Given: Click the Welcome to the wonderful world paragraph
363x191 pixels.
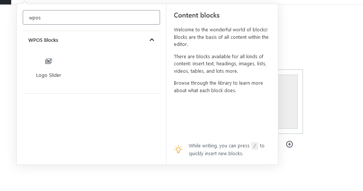Looking at the screenshot, I should [x=221, y=37].
